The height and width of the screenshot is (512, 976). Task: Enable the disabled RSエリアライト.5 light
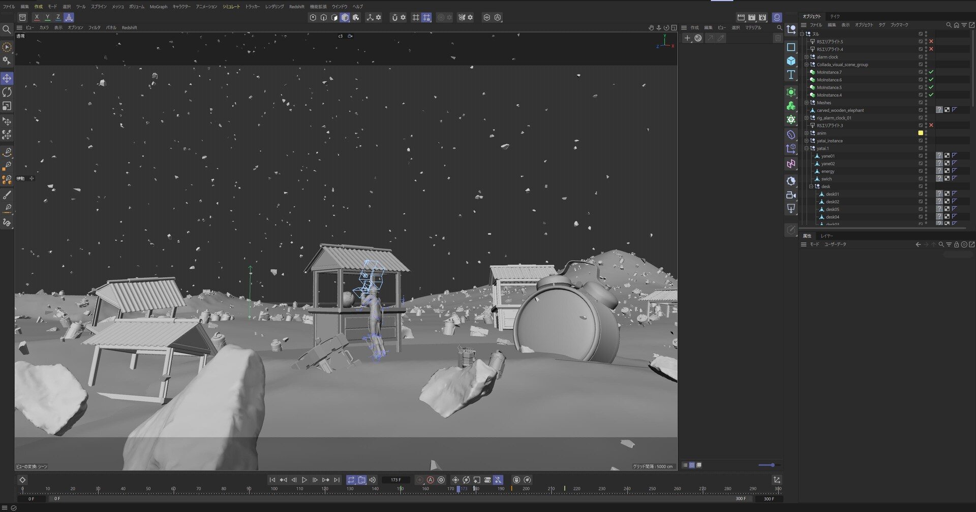(x=931, y=42)
